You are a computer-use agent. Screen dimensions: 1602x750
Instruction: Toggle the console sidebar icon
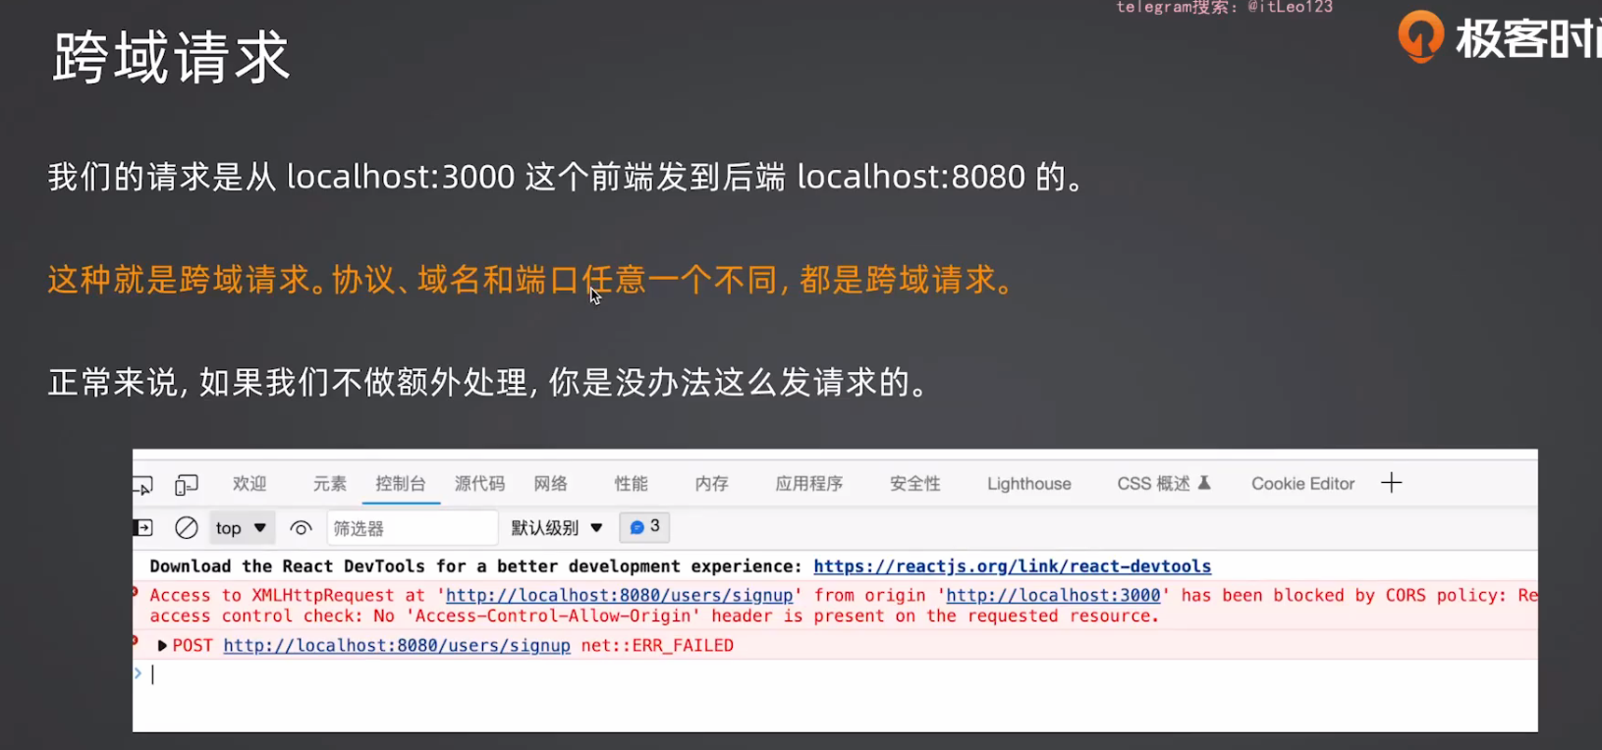[x=143, y=528]
